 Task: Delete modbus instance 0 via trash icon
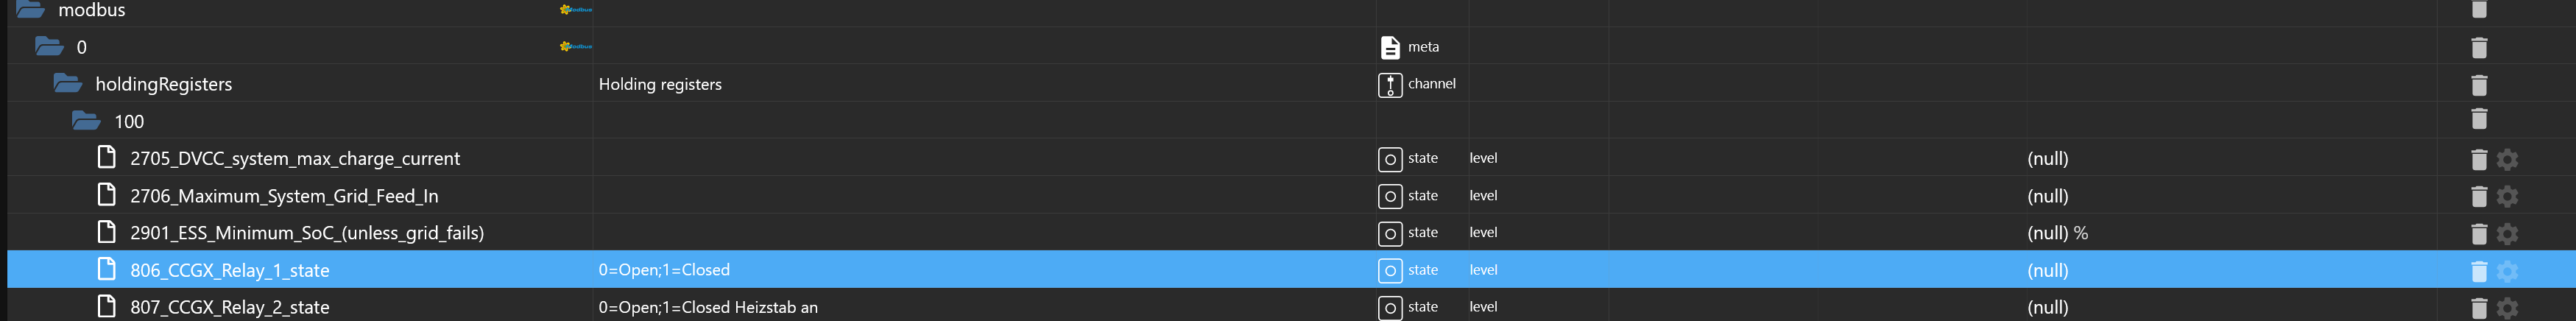coord(2478,47)
